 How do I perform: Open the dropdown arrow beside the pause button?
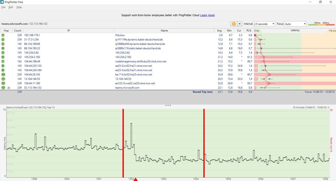pyautogui.click(x=239, y=24)
